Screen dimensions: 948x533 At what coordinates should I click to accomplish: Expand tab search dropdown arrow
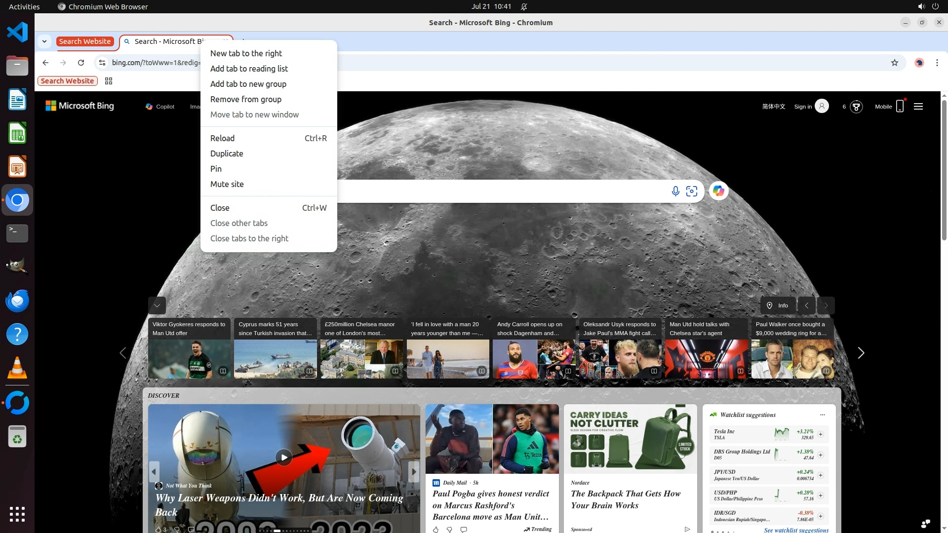(44, 41)
